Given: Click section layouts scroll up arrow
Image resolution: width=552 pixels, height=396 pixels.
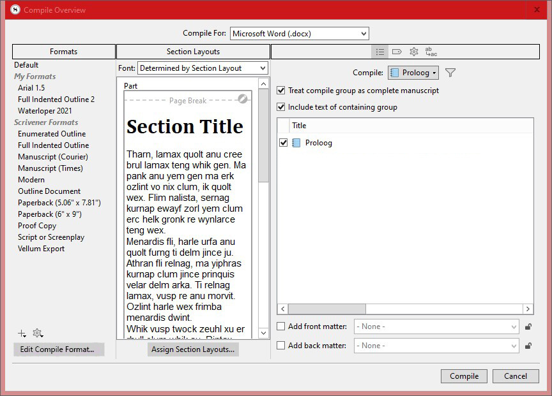Looking at the screenshot, I should coord(263,84).
